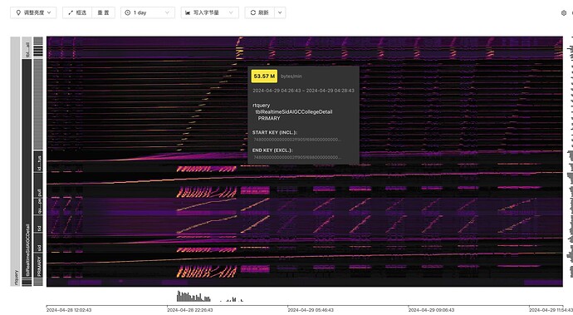Click the refresh button
Image resolution: width=573 pixels, height=315 pixels.
pyautogui.click(x=259, y=12)
